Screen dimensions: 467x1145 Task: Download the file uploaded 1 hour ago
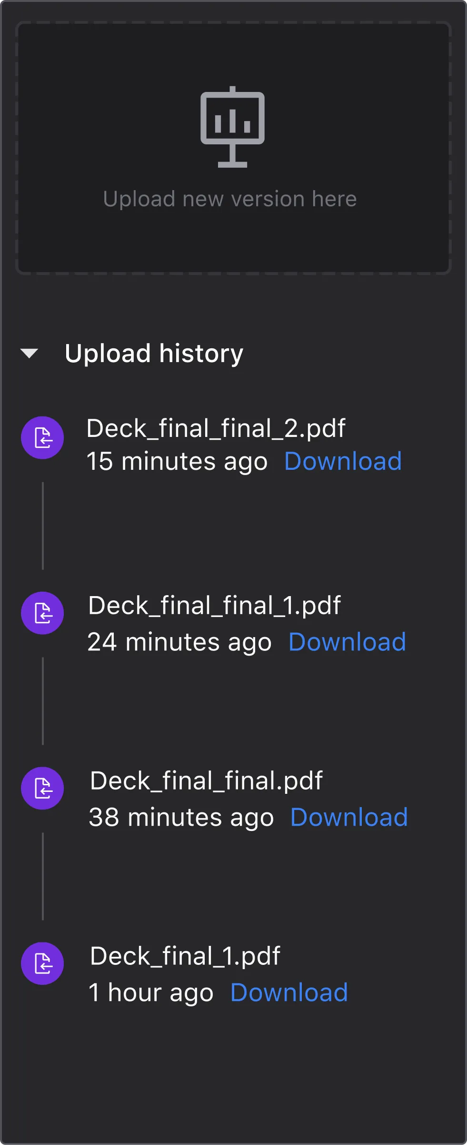click(x=289, y=993)
